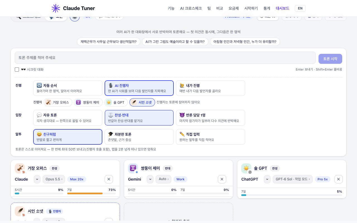This screenshot has width=357, height=223.
Task: Pick 거장 오퍼스 as moderator chip
Action: coord(58,102)
